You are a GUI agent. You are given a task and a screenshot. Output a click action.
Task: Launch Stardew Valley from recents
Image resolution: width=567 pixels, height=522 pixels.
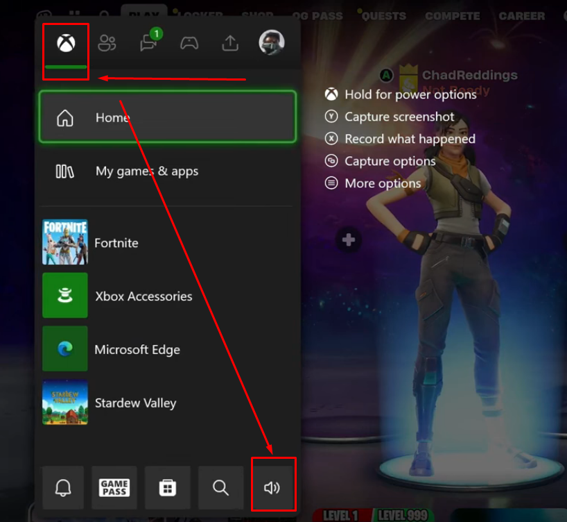point(168,402)
